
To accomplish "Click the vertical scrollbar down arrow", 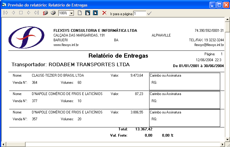I will tap(227, 140).
